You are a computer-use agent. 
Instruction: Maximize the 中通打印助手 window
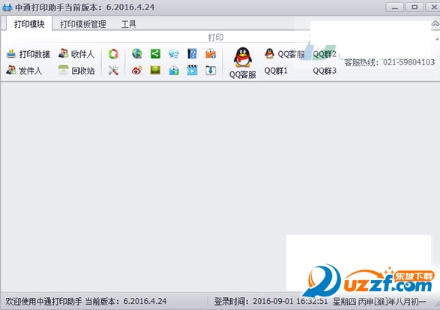[415, 7]
